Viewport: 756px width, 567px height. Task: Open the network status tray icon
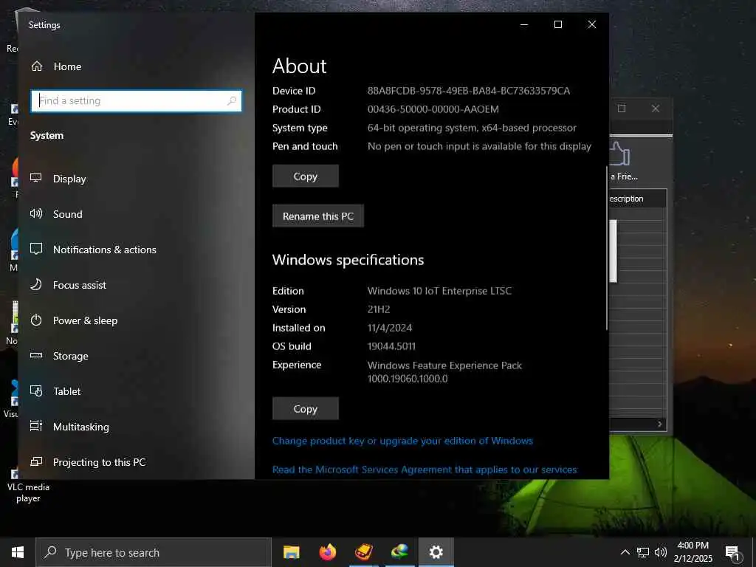pyautogui.click(x=643, y=552)
